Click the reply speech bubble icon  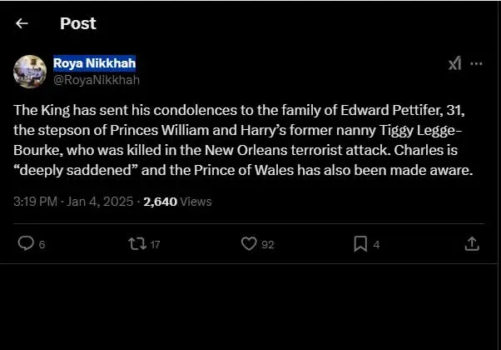pos(26,243)
